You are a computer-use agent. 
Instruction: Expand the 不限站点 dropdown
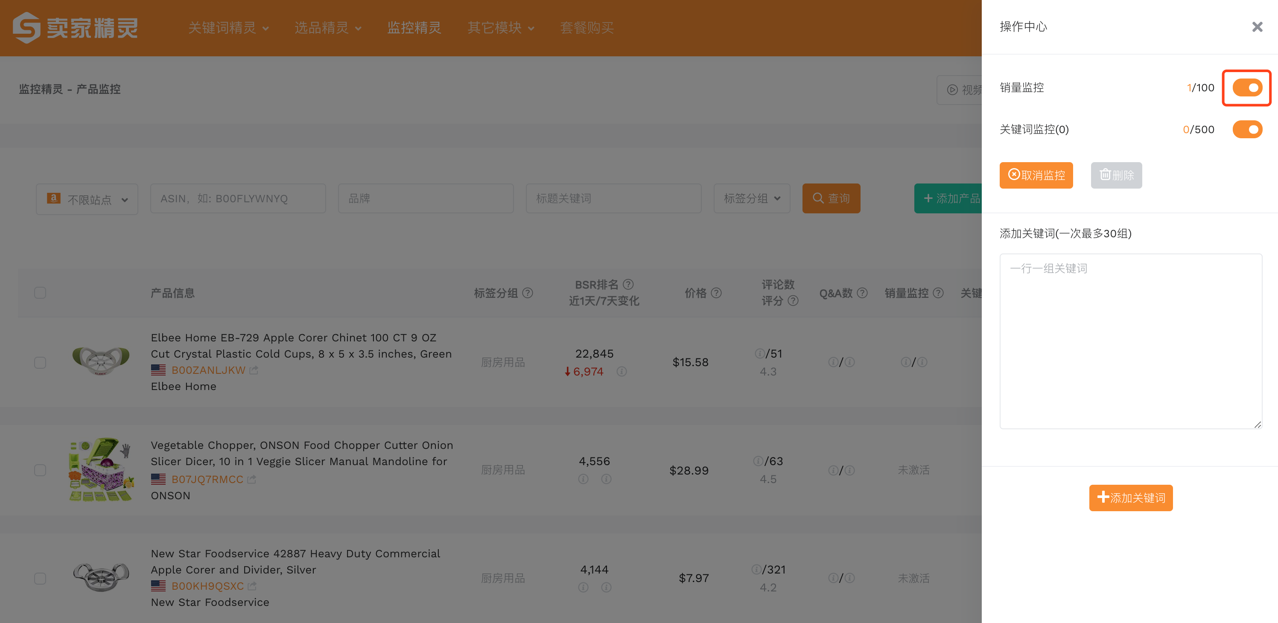click(87, 199)
